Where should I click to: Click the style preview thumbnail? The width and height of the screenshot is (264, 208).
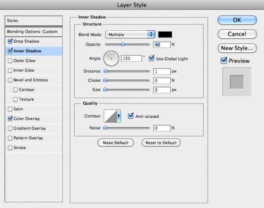(237, 82)
